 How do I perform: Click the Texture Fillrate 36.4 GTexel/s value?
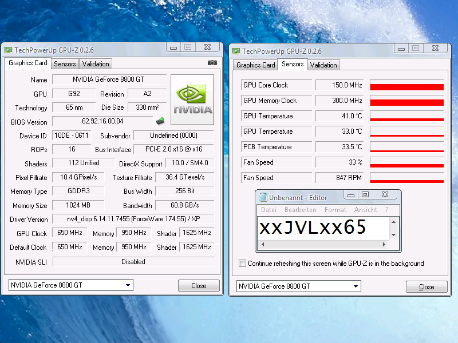[185, 177]
